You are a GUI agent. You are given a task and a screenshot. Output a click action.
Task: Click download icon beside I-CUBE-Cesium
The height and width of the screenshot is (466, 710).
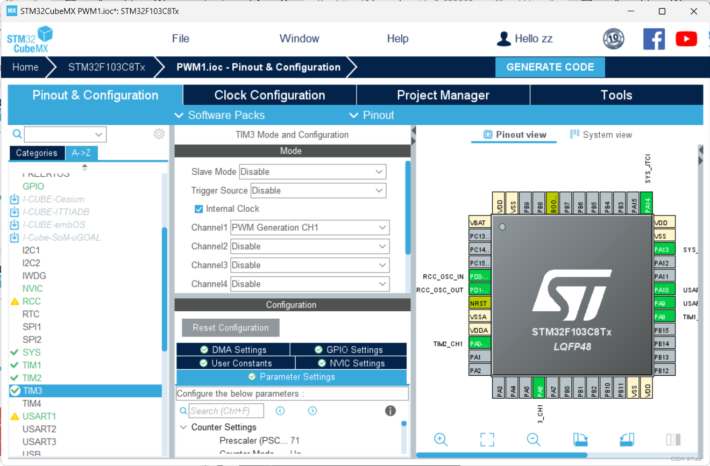click(x=15, y=199)
